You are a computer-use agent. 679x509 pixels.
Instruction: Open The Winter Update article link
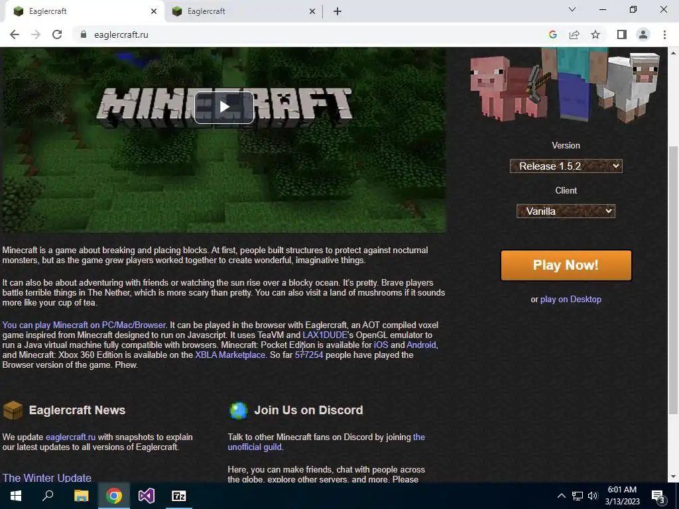tap(47, 478)
